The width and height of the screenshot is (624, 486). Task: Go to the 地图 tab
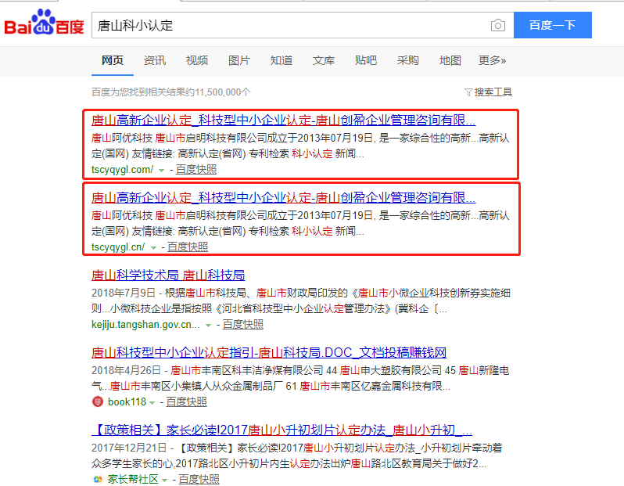450,60
